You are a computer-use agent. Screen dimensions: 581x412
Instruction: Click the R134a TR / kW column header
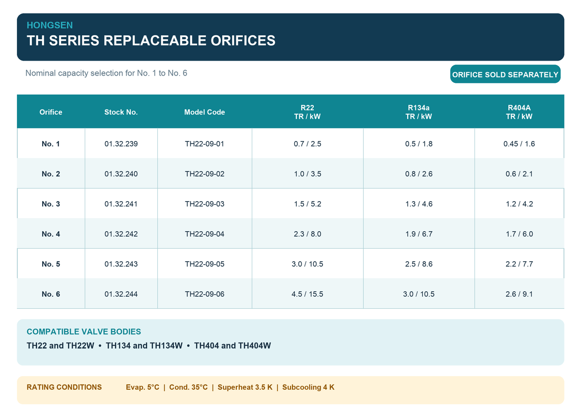pos(419,112)
